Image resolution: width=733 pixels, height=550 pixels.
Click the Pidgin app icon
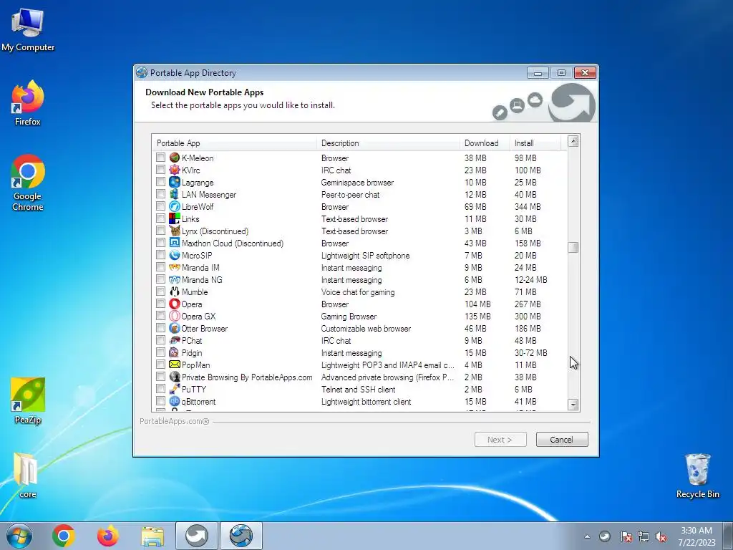175,352
